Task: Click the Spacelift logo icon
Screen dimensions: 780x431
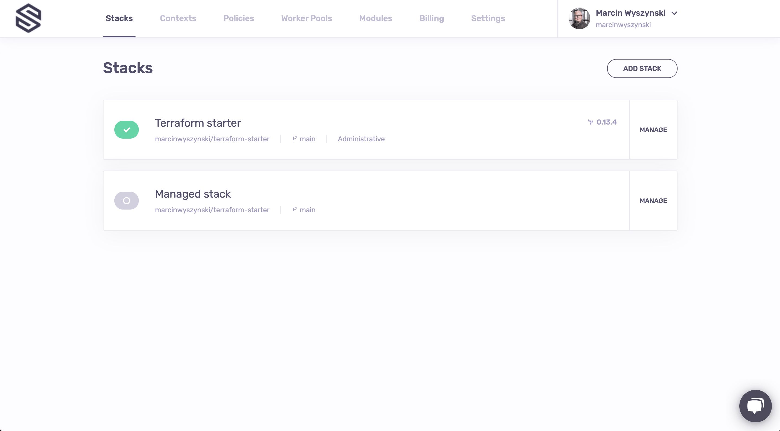Action: tap(28, 18)
